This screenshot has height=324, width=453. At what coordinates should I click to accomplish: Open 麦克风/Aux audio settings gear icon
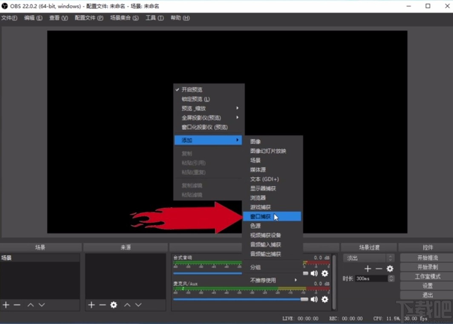(x=325, y=299)
